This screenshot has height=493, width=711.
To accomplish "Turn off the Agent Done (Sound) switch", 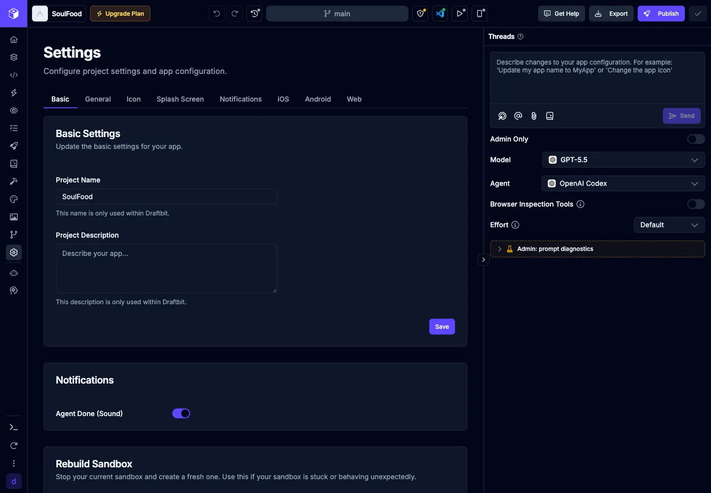I will (181, 414).
